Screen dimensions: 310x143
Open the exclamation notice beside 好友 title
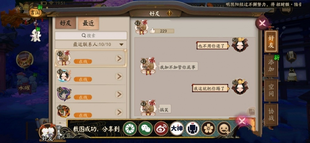(x=169, y=14)
